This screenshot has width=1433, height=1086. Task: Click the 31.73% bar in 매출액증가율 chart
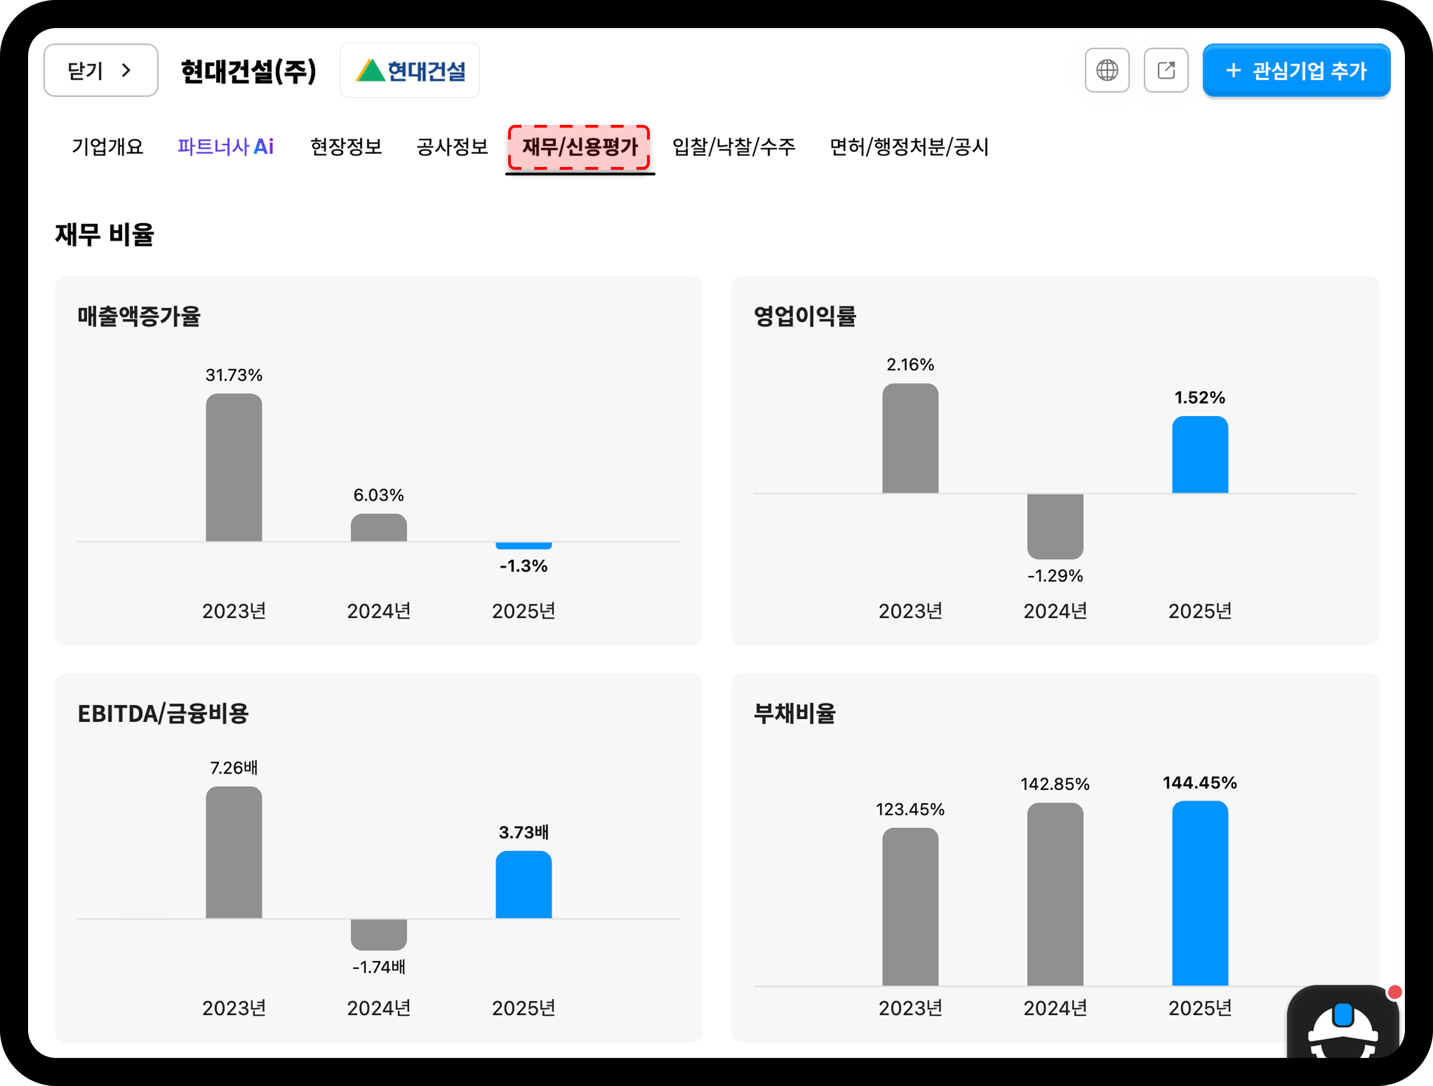point(234,467)
